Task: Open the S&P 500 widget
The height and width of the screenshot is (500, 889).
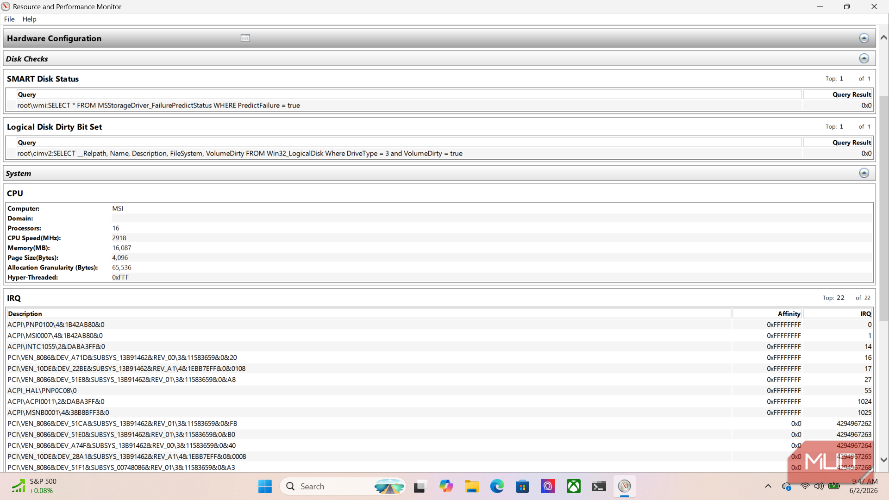Action: pos(34,486)
